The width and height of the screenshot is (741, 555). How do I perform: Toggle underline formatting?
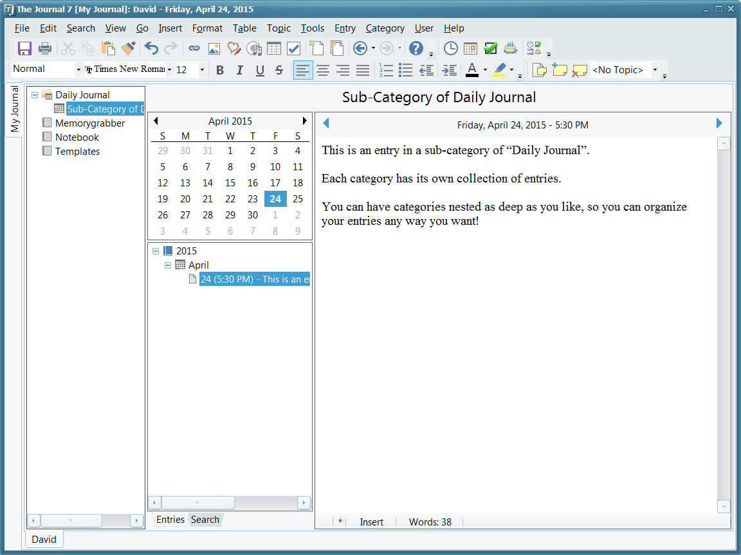(x=260, y=70)
